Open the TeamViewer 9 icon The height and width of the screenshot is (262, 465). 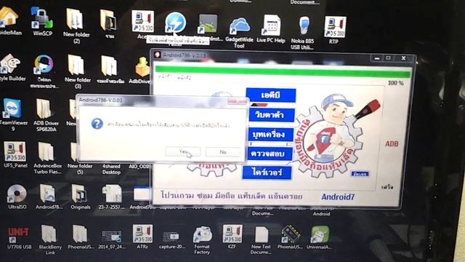coord(12,115)
